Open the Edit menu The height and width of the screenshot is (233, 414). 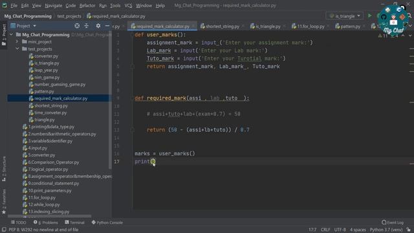point(25,5)
